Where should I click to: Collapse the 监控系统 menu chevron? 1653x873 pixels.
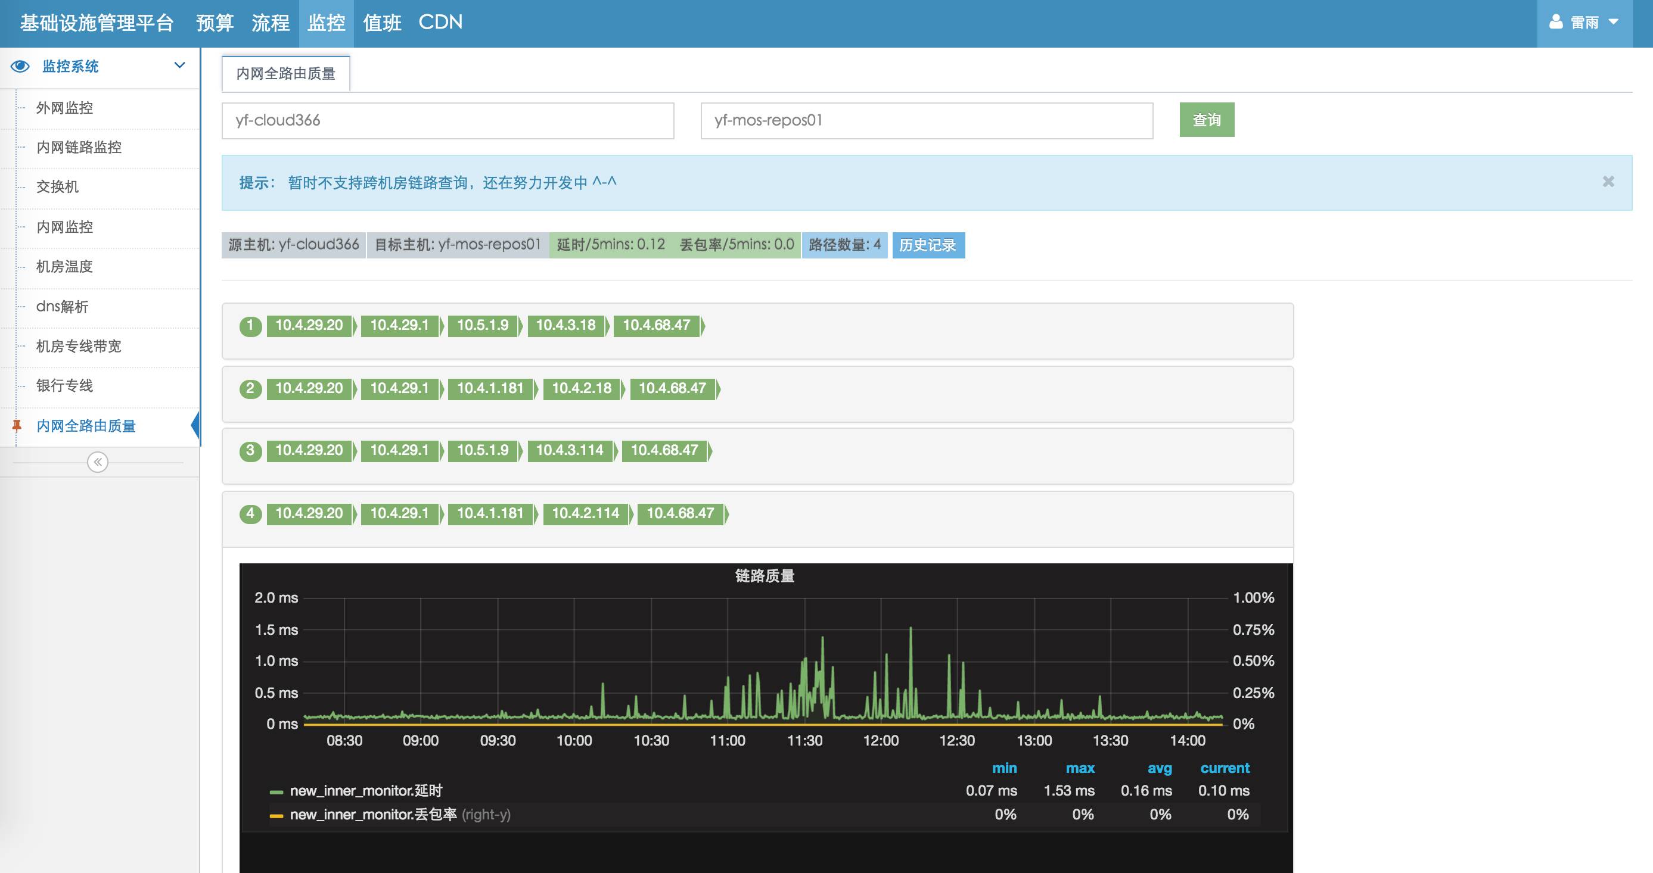pos(180,66)
